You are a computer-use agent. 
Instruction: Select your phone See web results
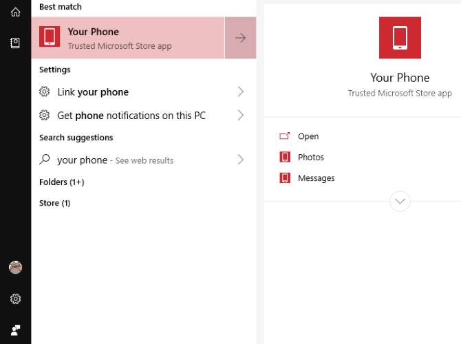point(144,160)
